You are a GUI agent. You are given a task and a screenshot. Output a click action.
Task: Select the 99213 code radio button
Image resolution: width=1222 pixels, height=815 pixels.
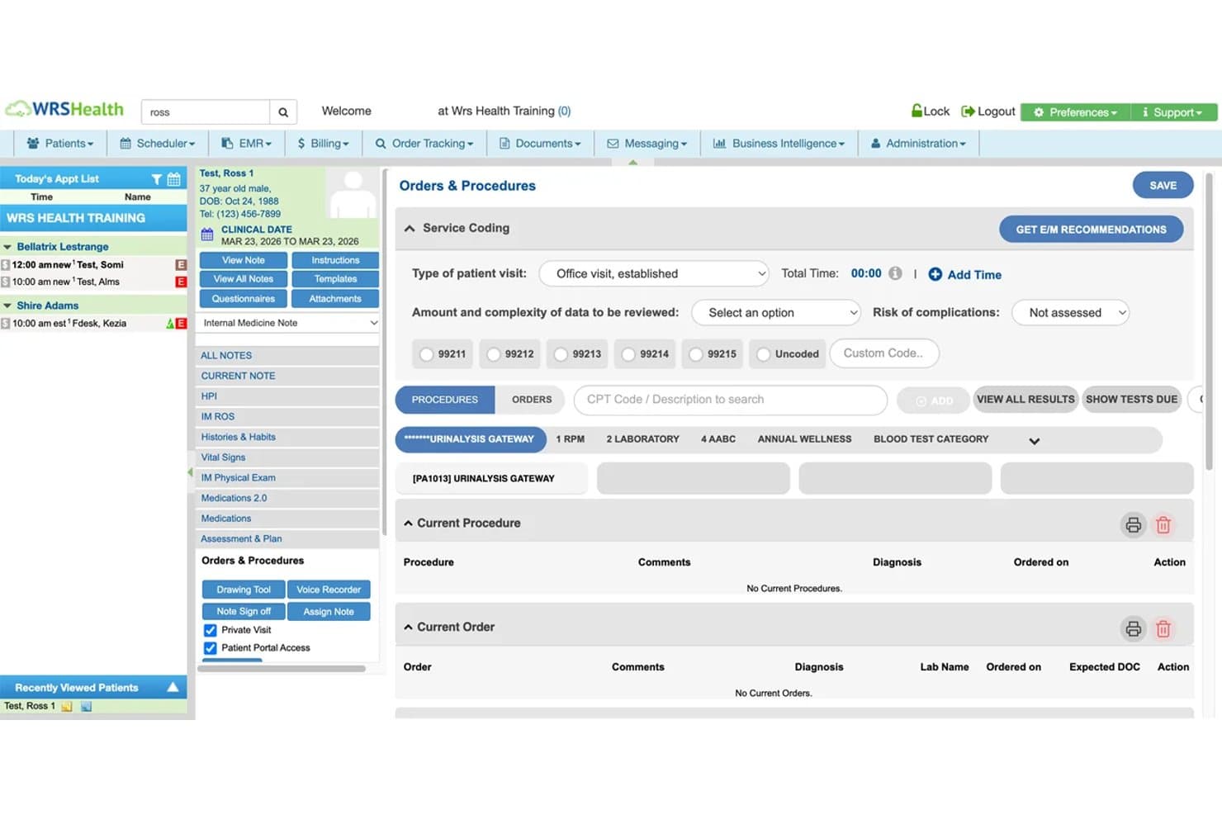pyautogui.click(x=561, y=354)
